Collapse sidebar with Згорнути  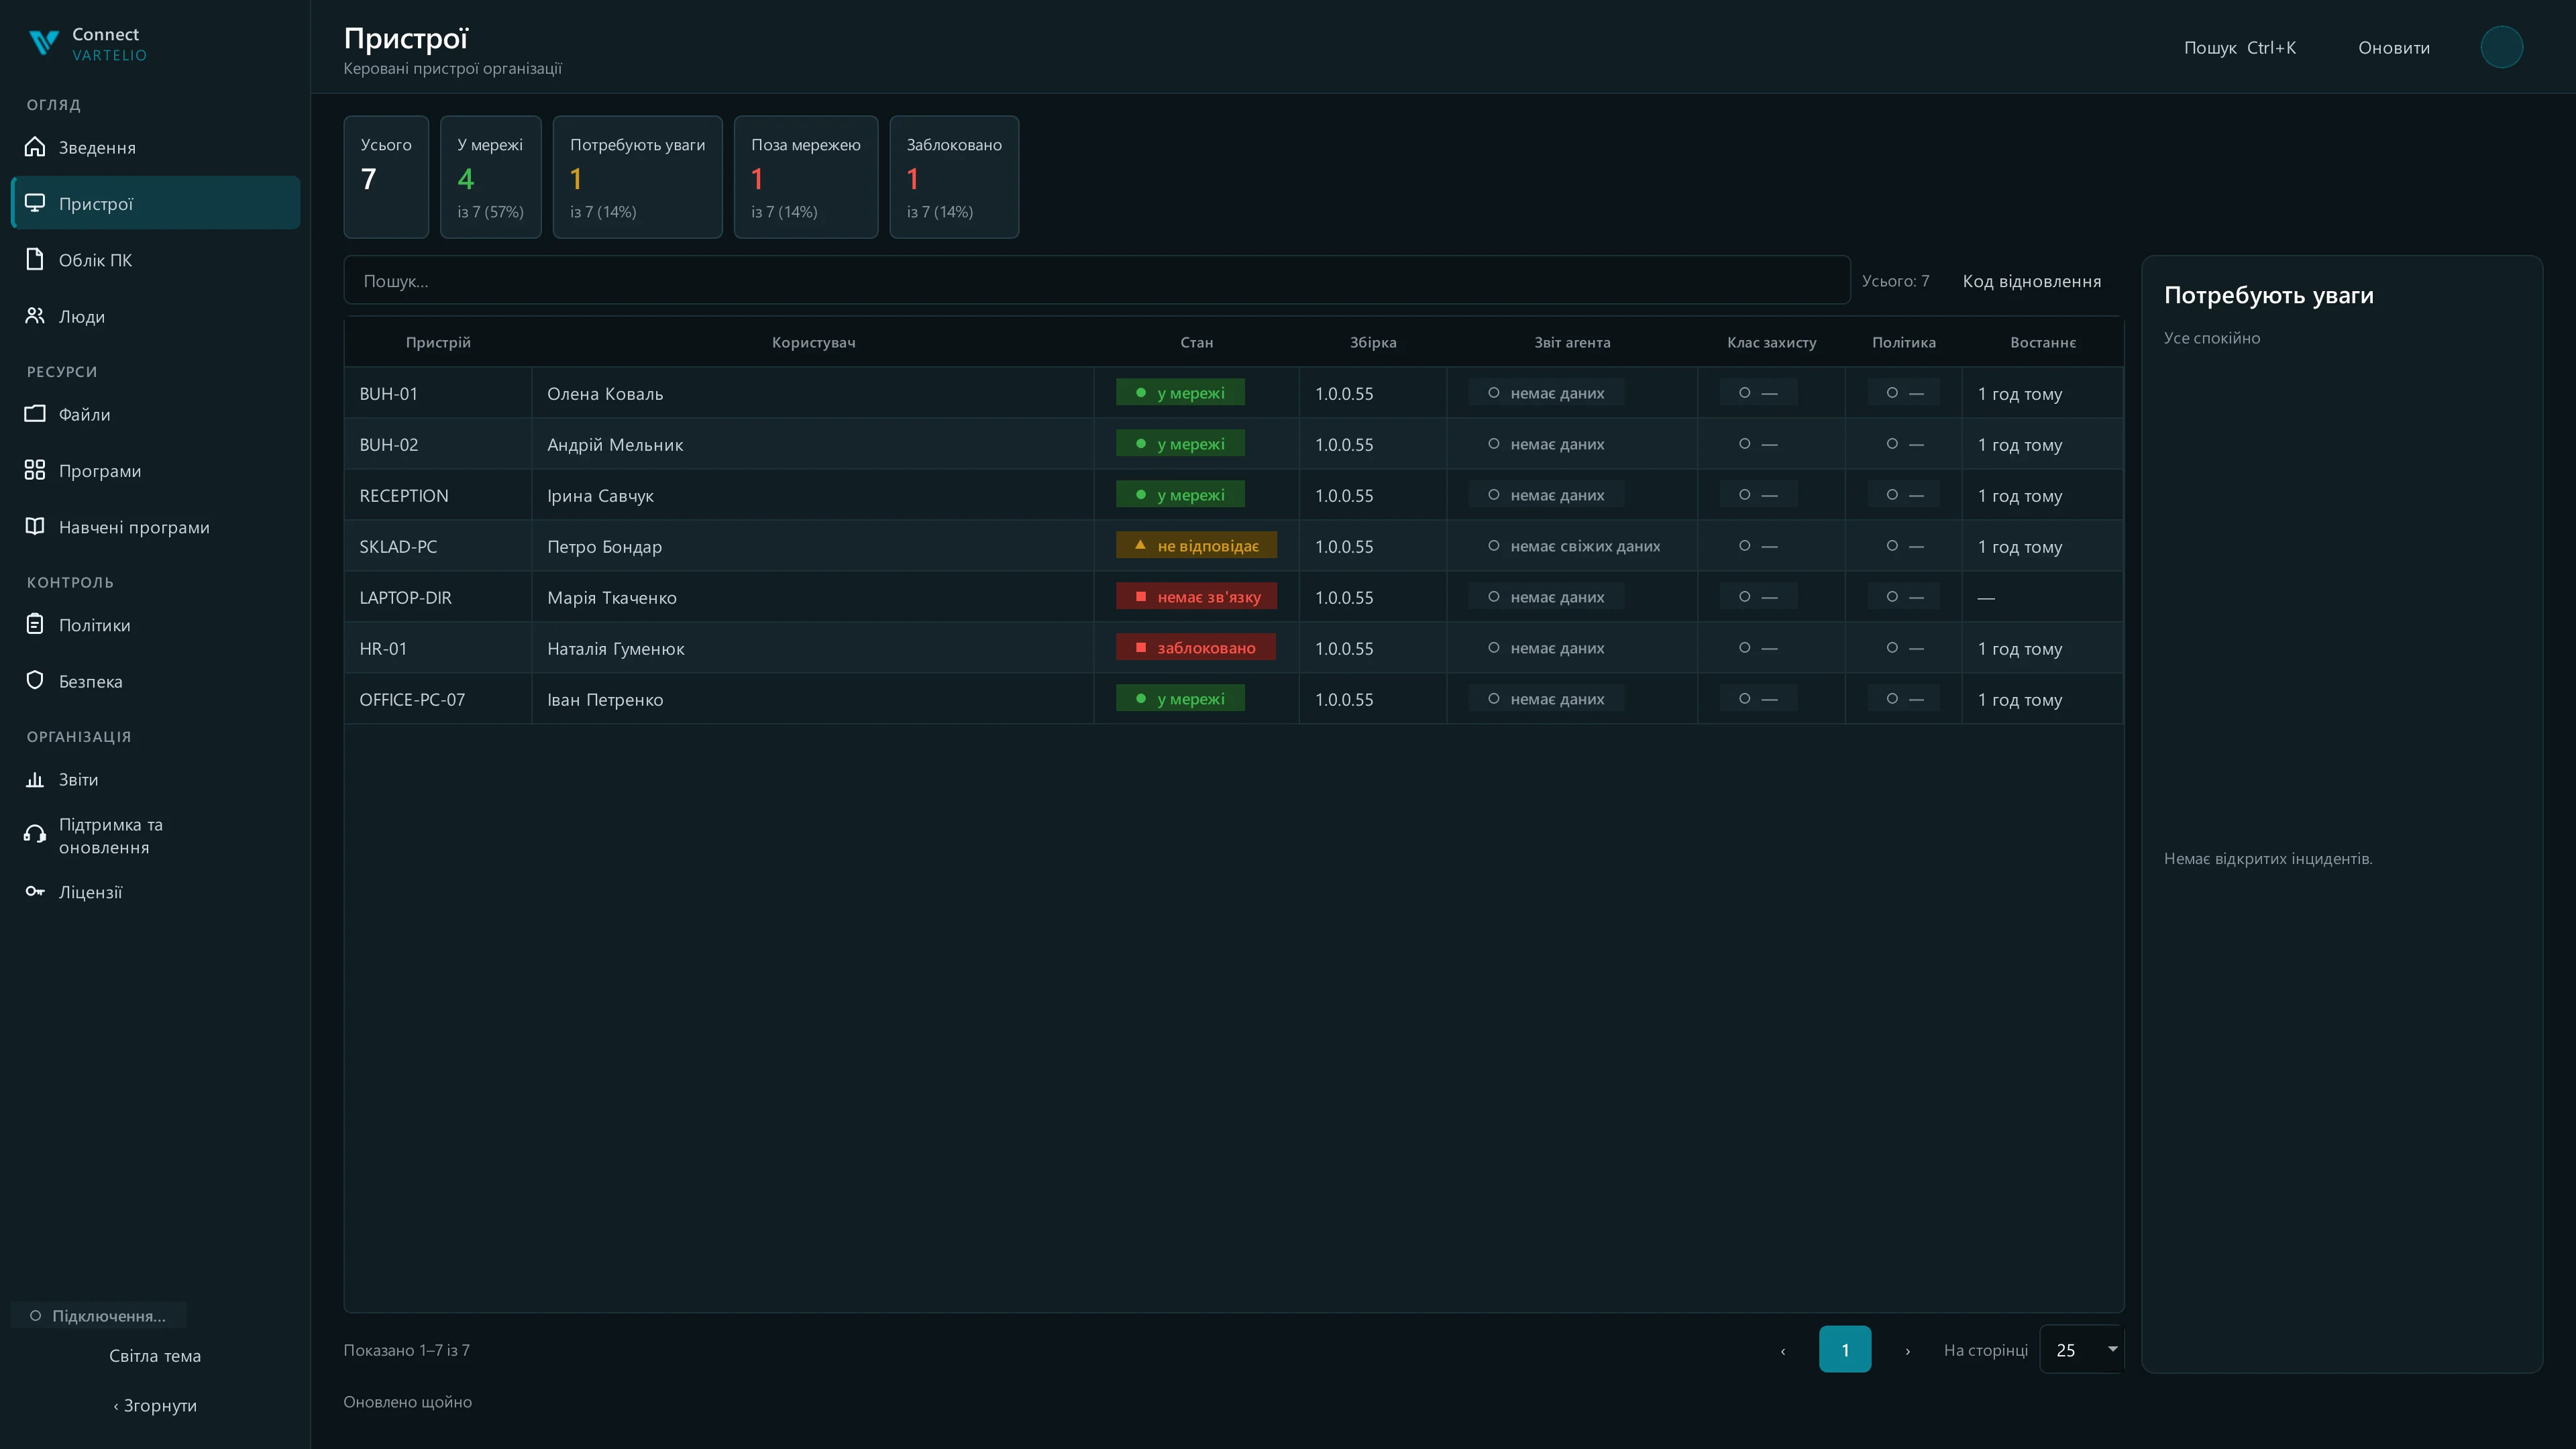coord(155,1405)
